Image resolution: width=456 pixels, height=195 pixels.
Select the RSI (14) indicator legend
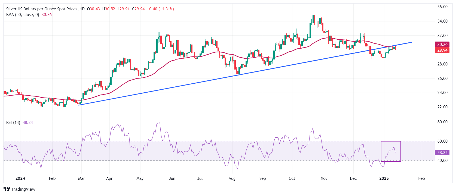(13, 122)
